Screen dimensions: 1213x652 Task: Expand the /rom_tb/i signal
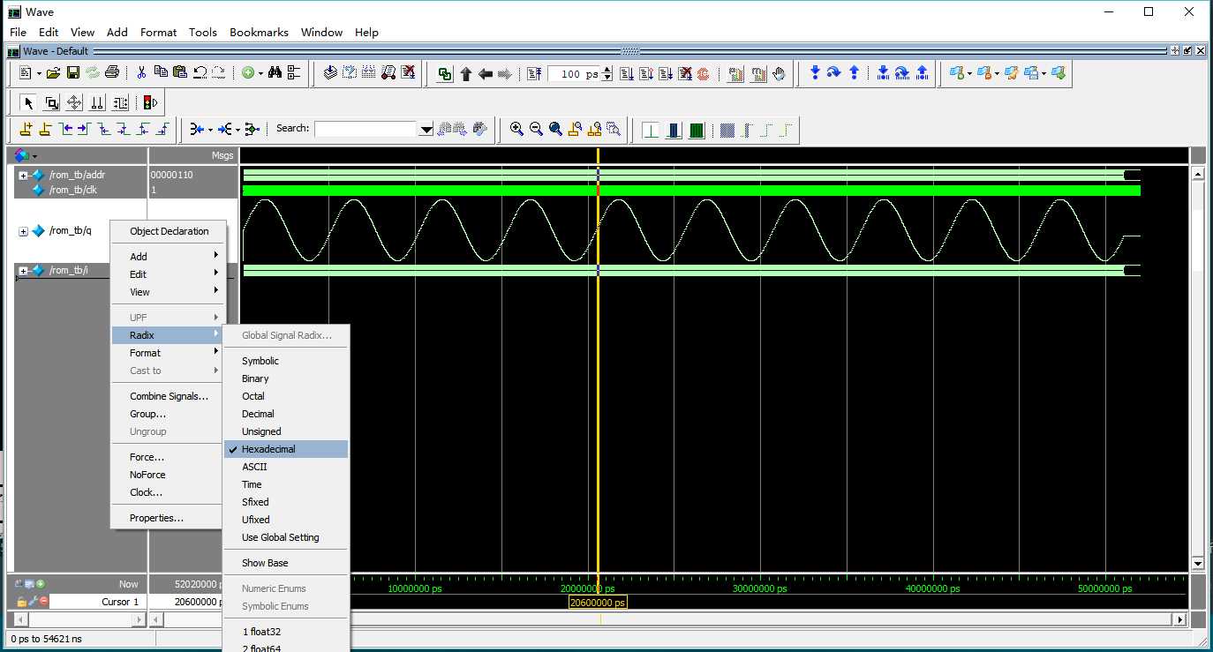24,270
